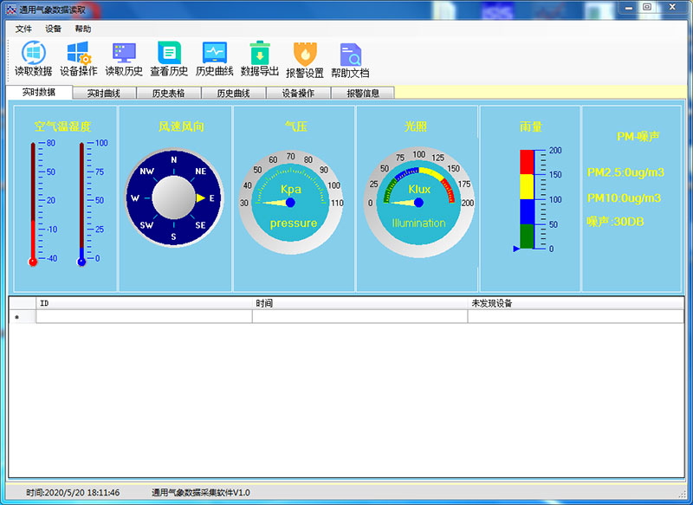Image resolution: width=693 pixels, height=505 pixels.
Task: Click the 读取历史 monitor icon
Action: pos(124,54)
